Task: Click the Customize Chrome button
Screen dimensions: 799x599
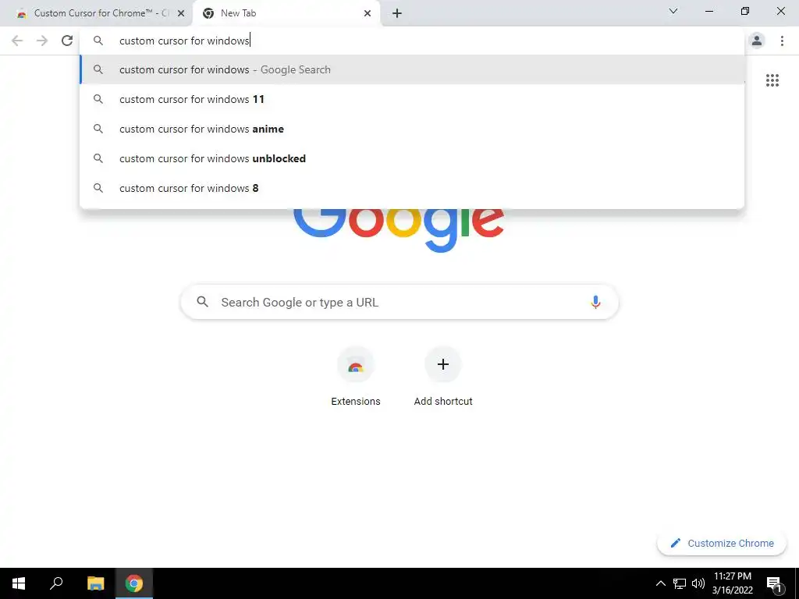Action: point(721,543)
